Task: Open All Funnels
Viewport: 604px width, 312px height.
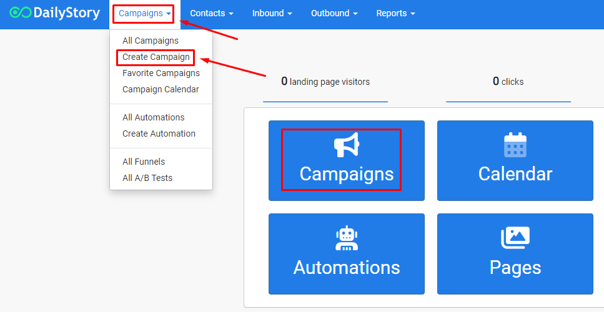Action: tap(144, 162)
